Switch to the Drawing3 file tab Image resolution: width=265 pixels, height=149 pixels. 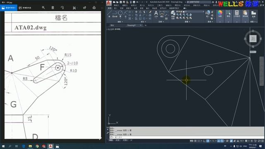coord(132,25)
